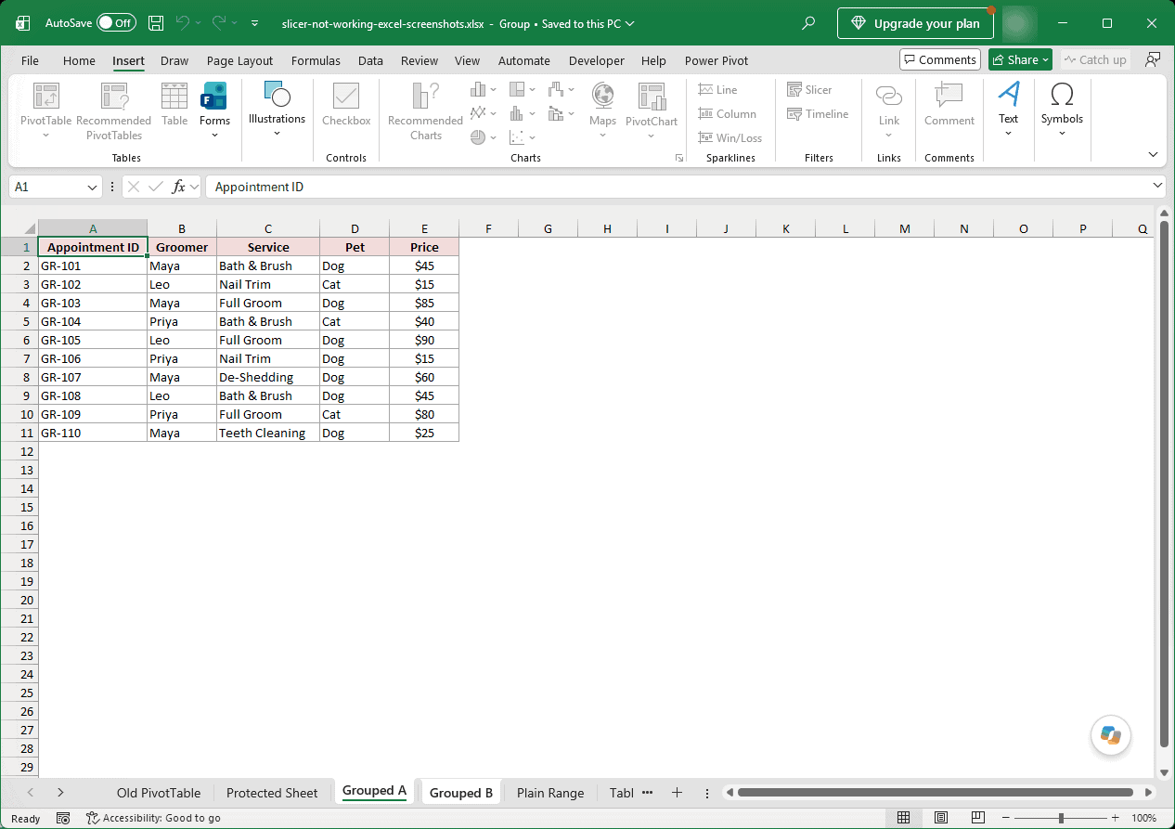
Task: Insert a Link
Action: (x=889, y=111)
